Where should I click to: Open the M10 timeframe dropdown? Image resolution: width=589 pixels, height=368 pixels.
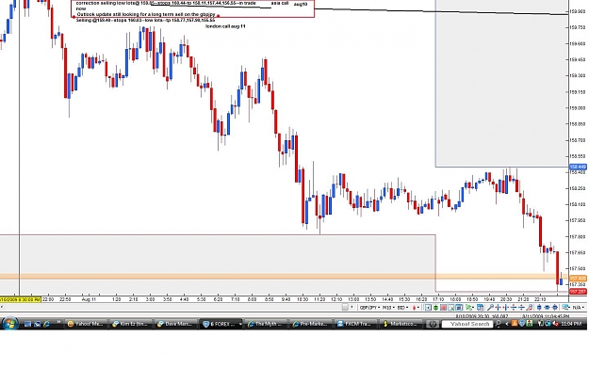tap(389, 308)
